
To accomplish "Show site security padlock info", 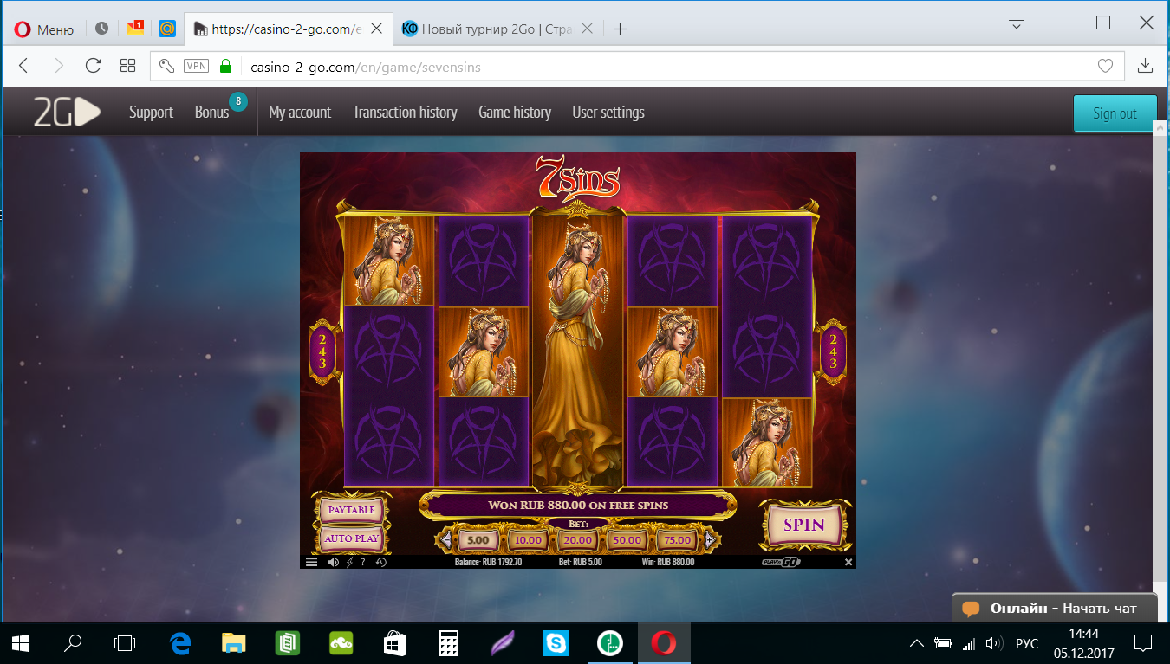I will (226, 66).
